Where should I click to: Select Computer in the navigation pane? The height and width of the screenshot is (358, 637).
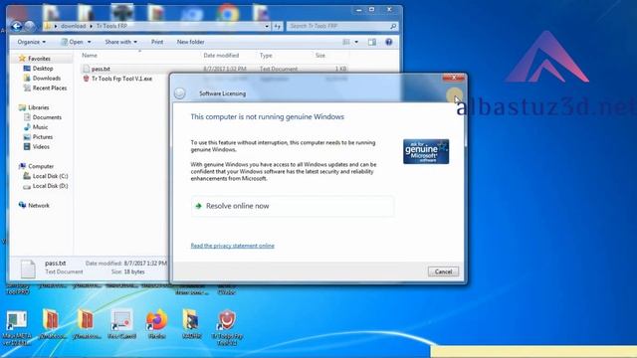tap(41, 166)
